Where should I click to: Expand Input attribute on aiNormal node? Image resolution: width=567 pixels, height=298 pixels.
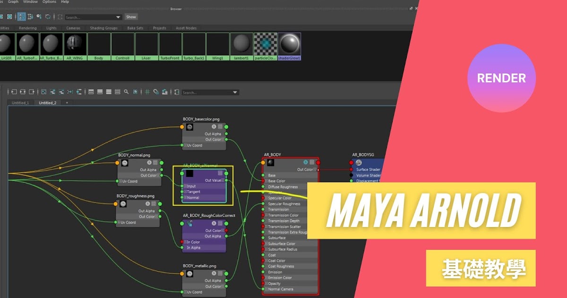tap(186, 186)
